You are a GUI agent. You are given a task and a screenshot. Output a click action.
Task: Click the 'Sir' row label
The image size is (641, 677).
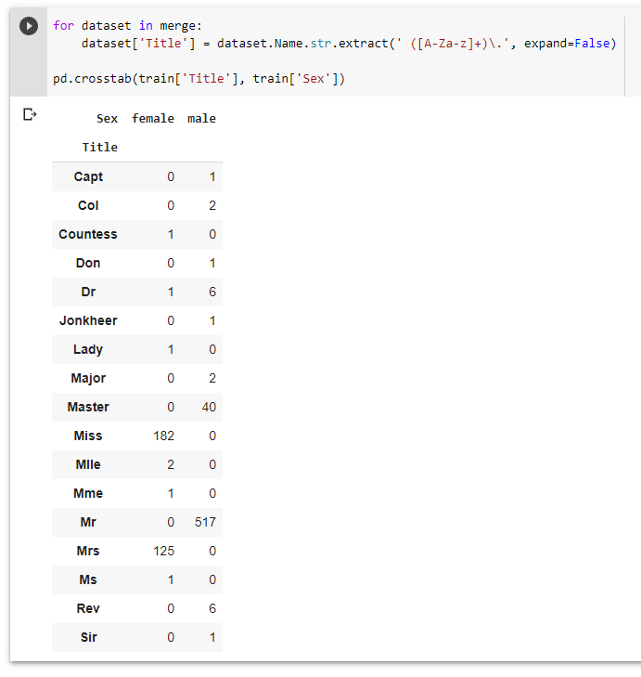point(88,637)
